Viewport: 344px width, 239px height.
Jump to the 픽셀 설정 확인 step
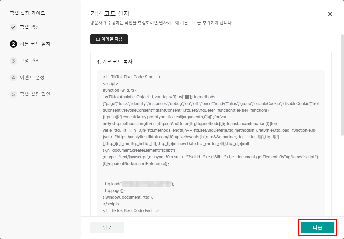(x=35, y=94)
